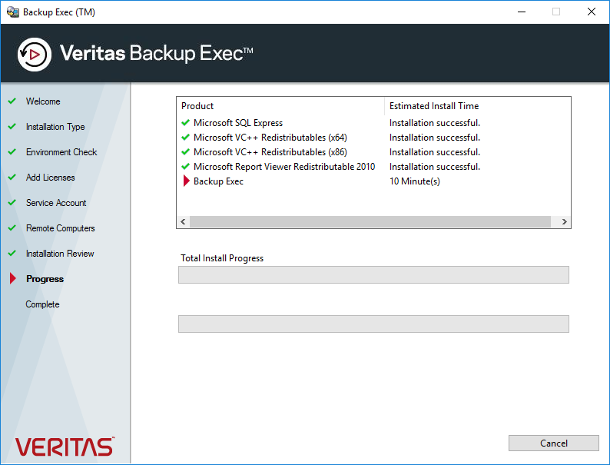Minimize the Backup Exec window
Viewport: 610px width, 465px height.
(522, 12)
